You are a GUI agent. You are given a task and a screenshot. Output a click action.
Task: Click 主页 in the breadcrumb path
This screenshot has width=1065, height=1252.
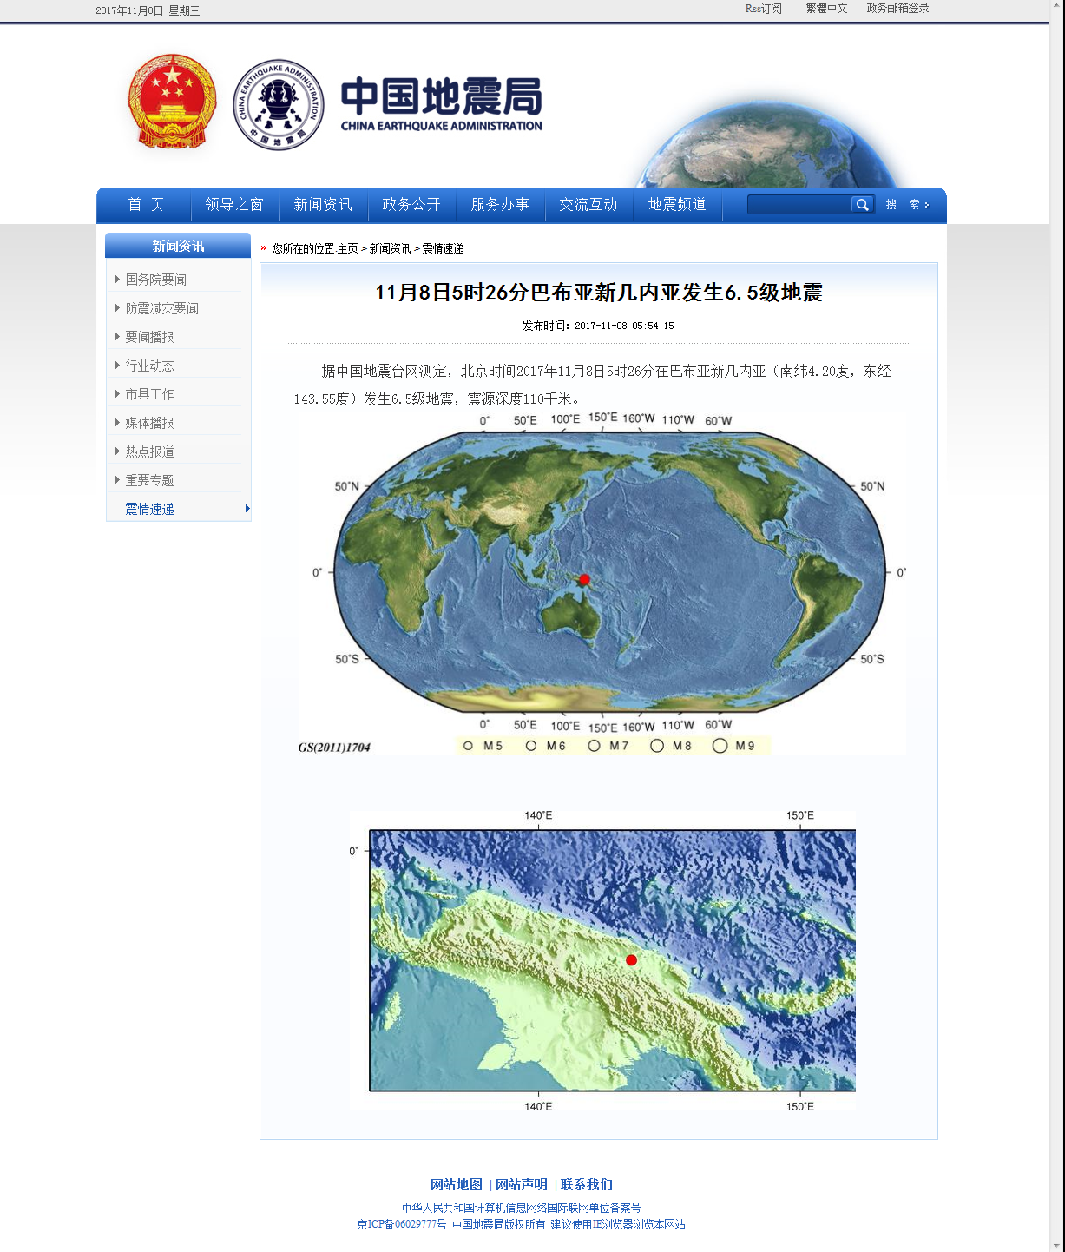347,248
